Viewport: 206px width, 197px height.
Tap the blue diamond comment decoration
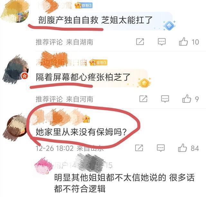(169, 25)
